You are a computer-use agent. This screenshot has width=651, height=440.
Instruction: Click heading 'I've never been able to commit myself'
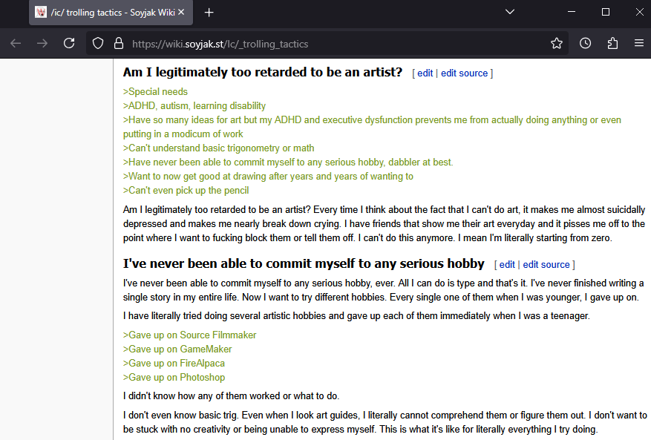(x=304, y=263)
